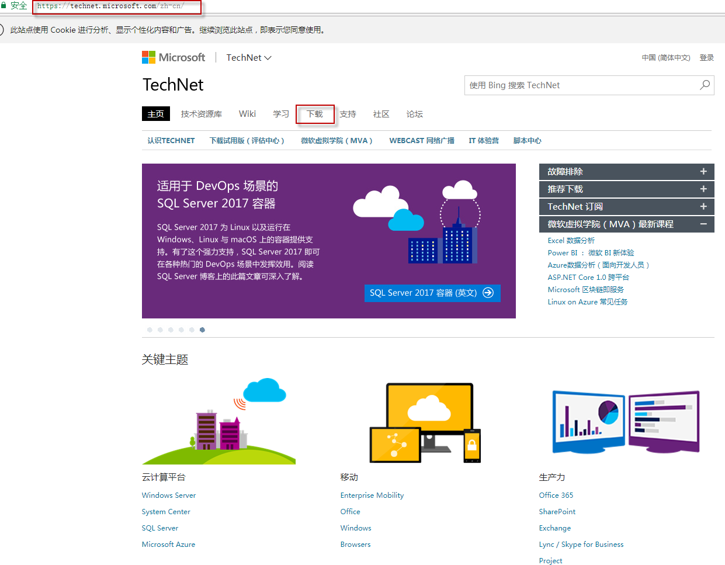Open the 社区 tab
Image resolution: width=725 pixels, height=565 pixels.
(x=381, y=114)
